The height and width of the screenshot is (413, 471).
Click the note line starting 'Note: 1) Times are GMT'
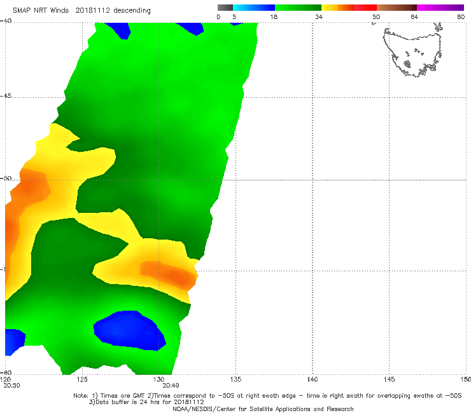tap(267, 396)
